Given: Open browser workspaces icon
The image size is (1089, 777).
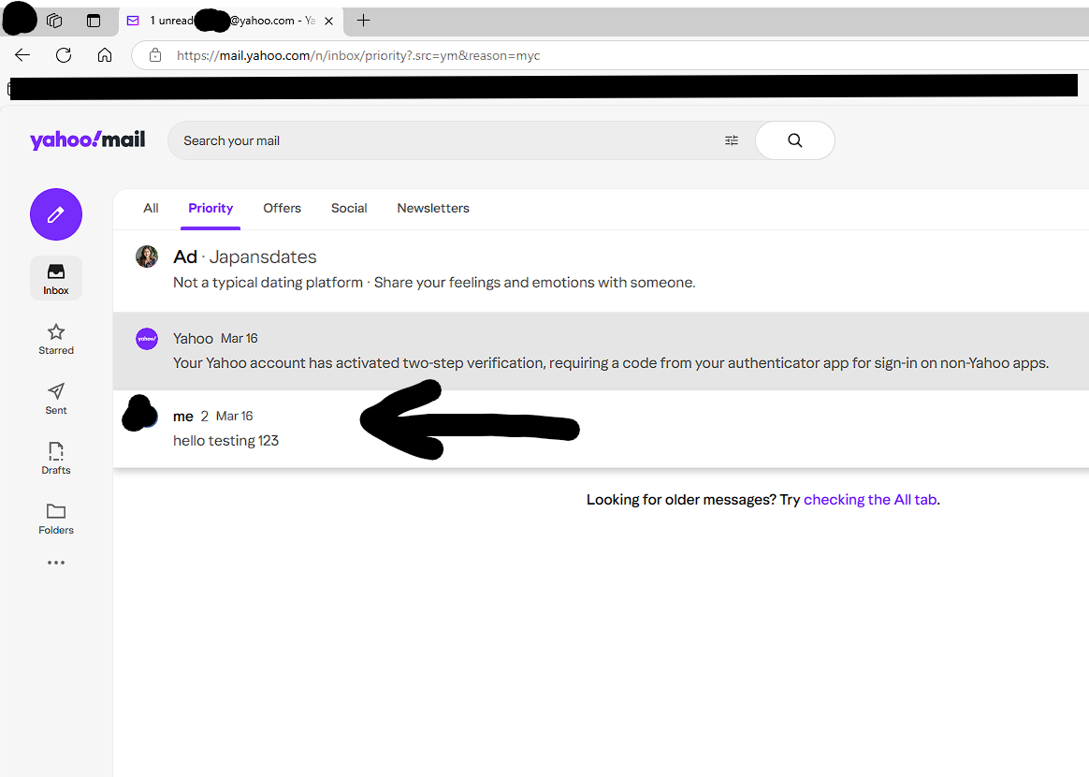Looking at the screenshot, I should 54,21.
